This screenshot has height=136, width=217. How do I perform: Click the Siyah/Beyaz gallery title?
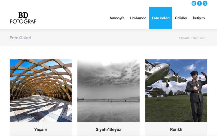point(108,129)
